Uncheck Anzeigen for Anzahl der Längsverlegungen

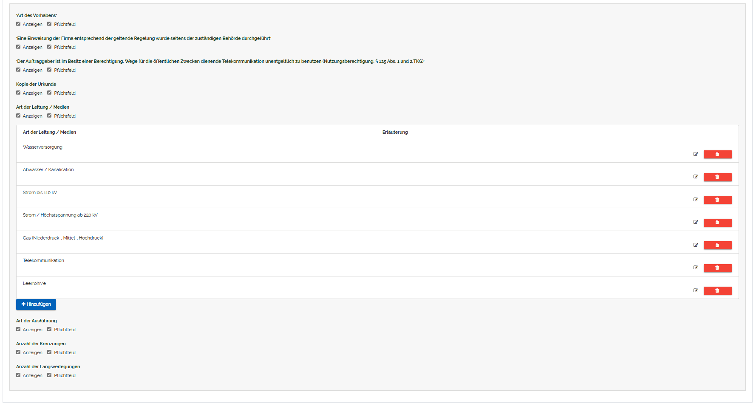pyautogui.click(x=18, y=375)
